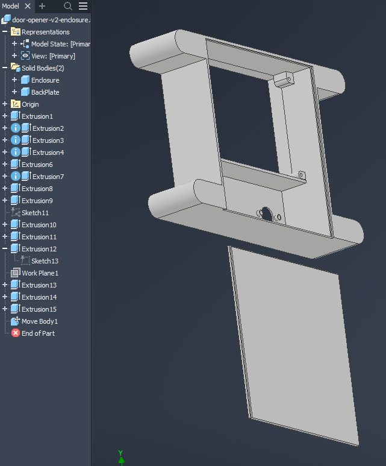
Task: Select the Sketch11 label
Action: [35, 213]
